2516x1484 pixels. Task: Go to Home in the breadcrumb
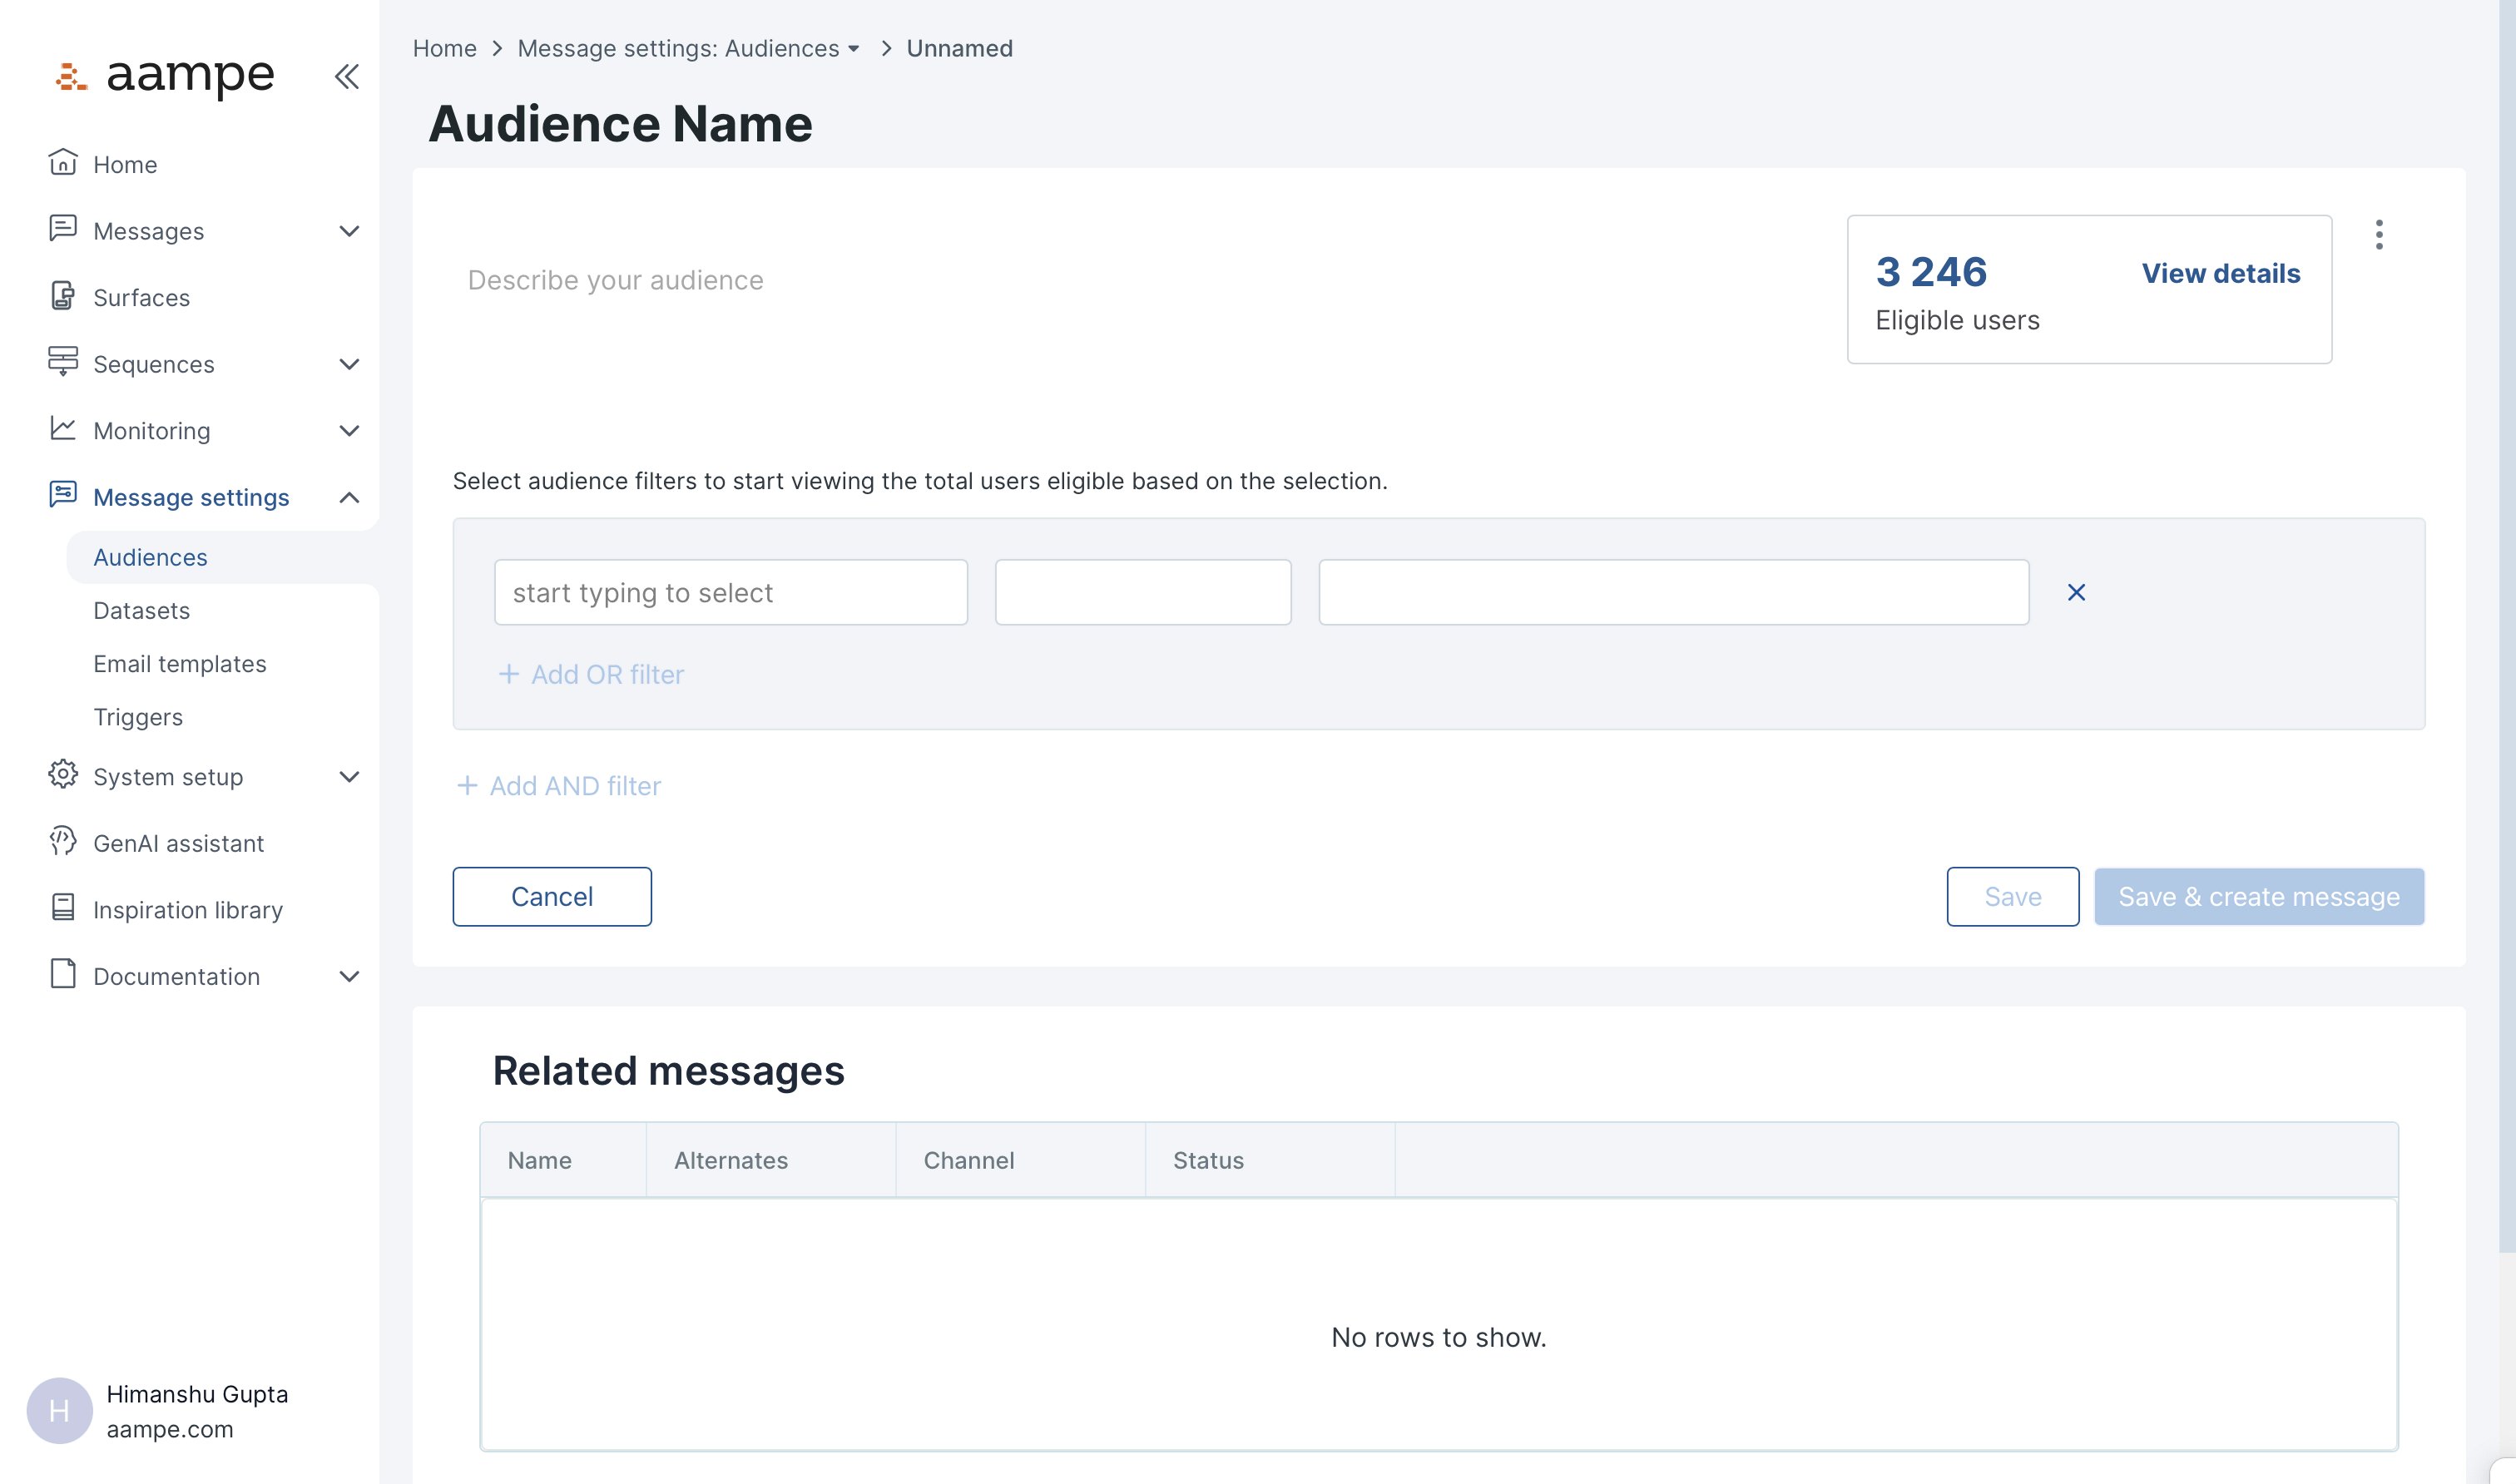click(x=445, y=48)
